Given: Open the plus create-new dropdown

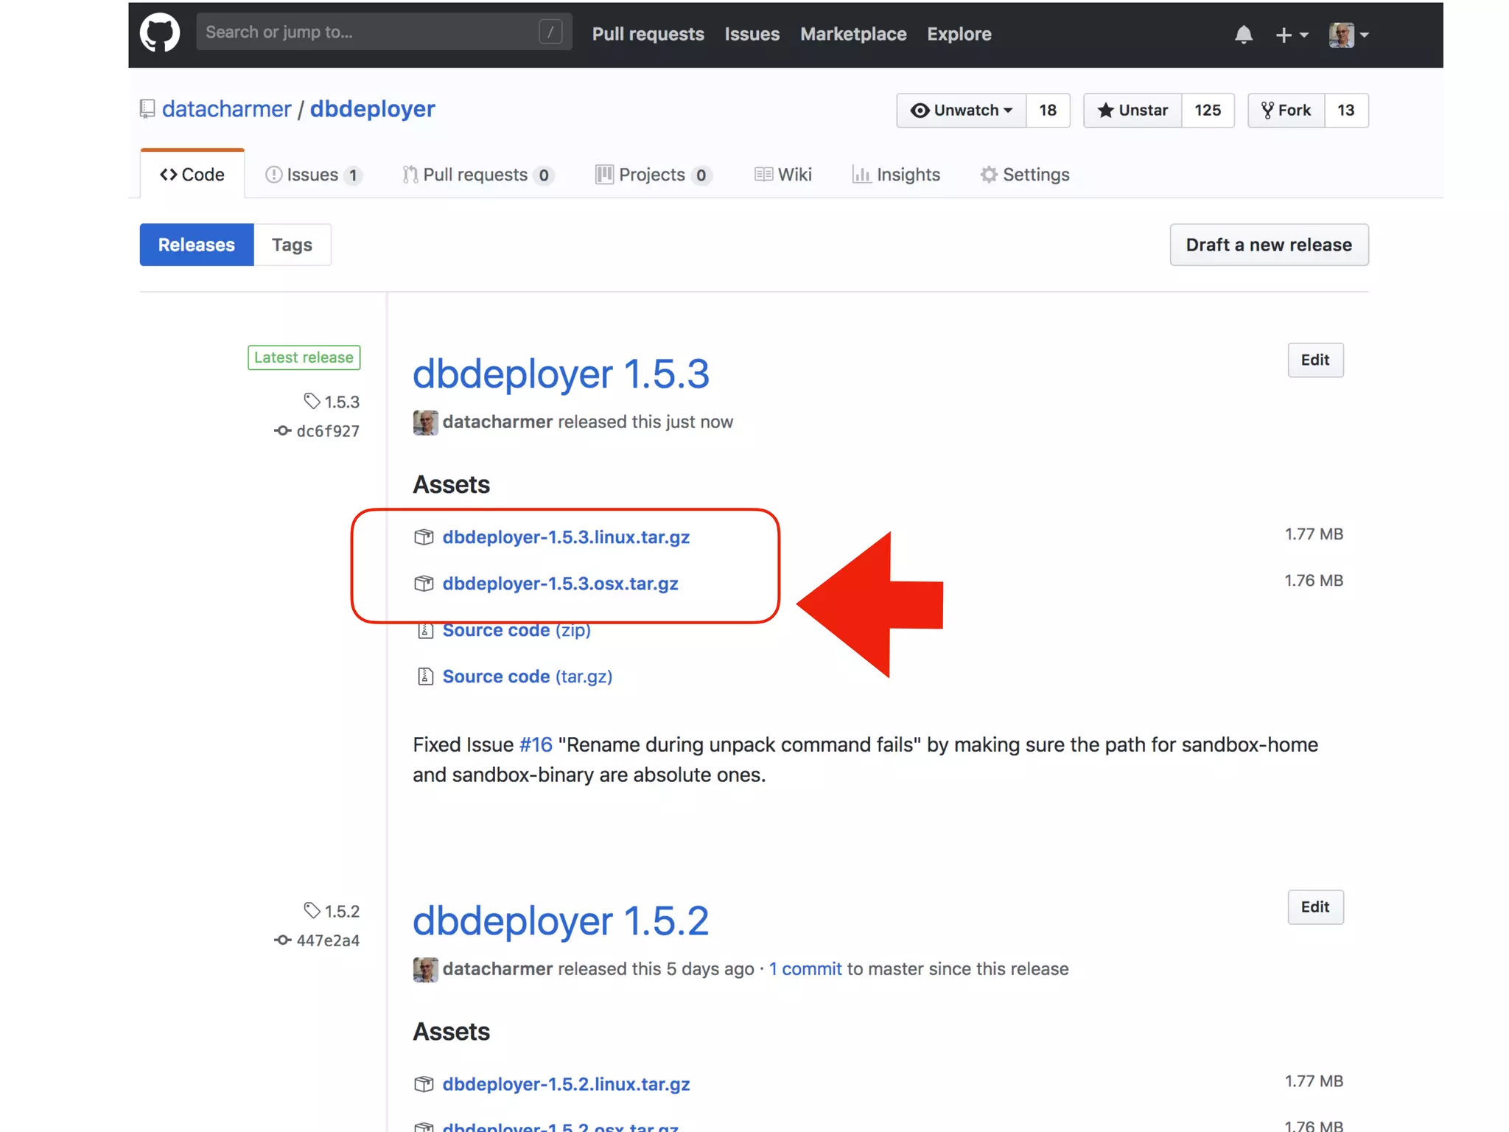Looking at the screenshot, I should (x=1291, y=35).
